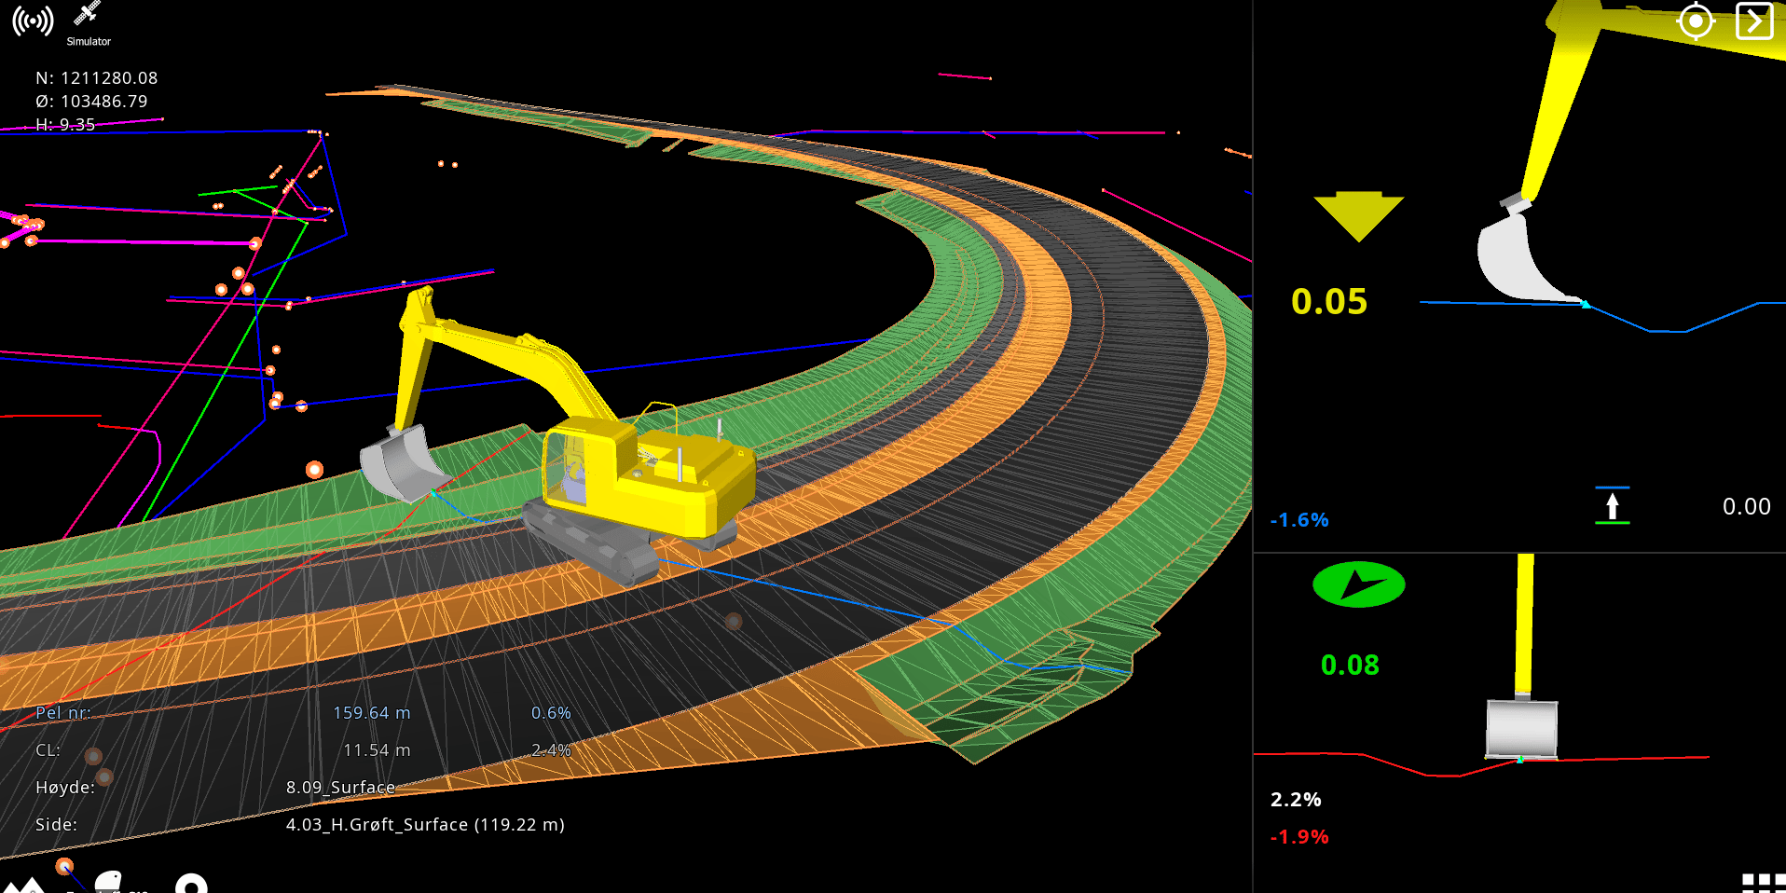Click the 159.64 m station value

(372, 713)
